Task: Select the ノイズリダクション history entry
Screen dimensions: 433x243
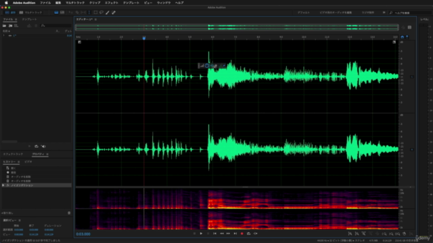Action: [37, 186]
